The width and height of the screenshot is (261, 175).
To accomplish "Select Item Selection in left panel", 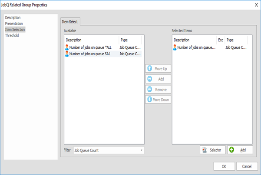I will (x=15, y=30).
